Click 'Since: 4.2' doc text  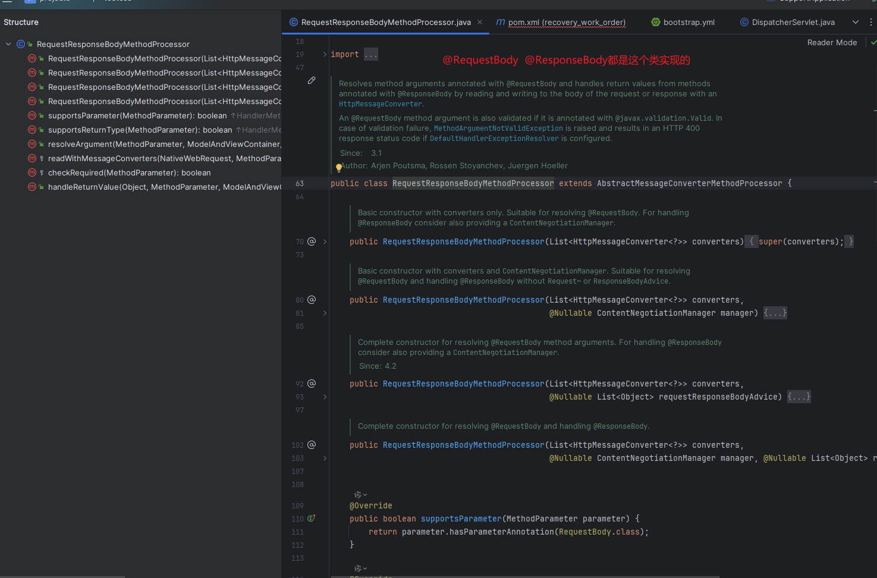378,366
